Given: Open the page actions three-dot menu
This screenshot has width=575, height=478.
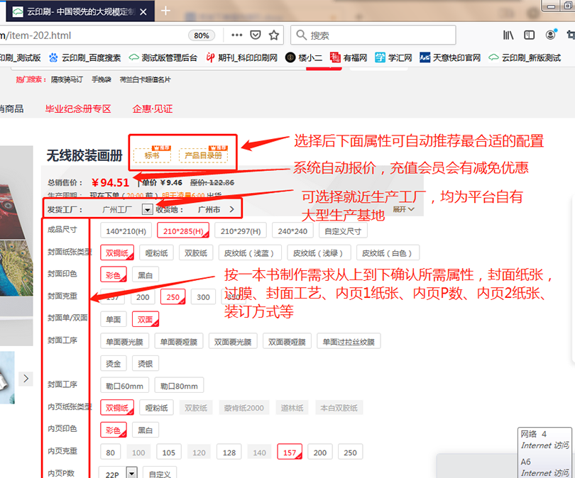Looking at the screenshot, I should 236,35.
